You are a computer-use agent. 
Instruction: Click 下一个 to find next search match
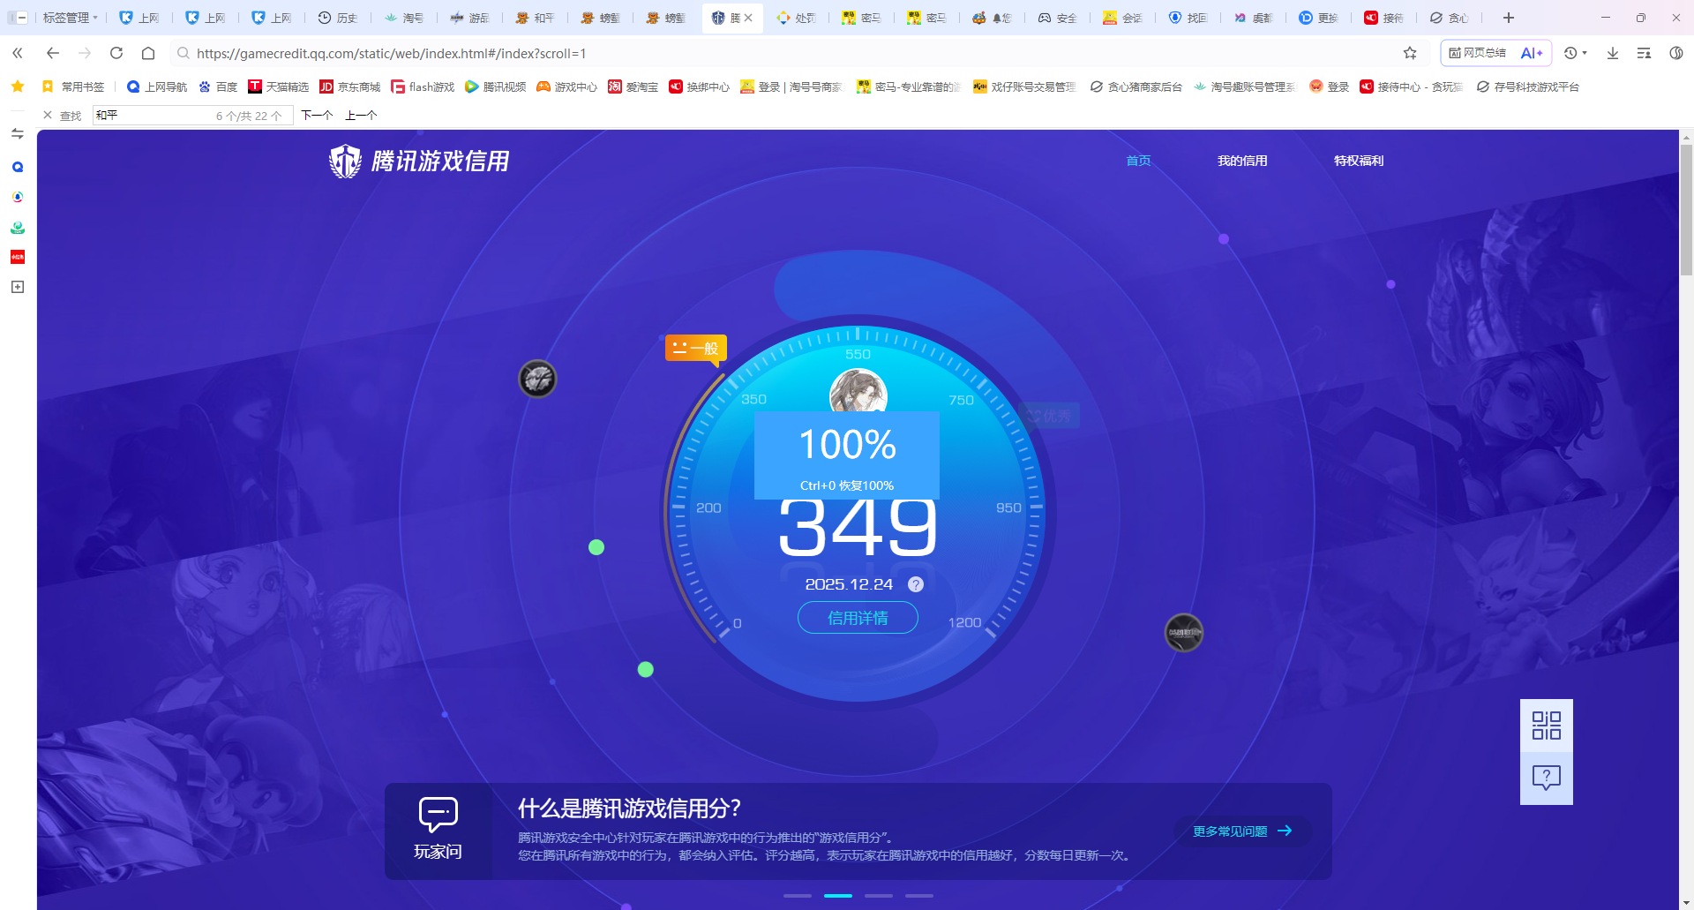click(316, 115)
